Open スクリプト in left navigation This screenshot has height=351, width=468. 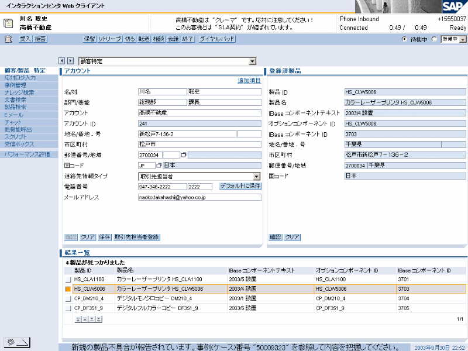click(16, 137)
